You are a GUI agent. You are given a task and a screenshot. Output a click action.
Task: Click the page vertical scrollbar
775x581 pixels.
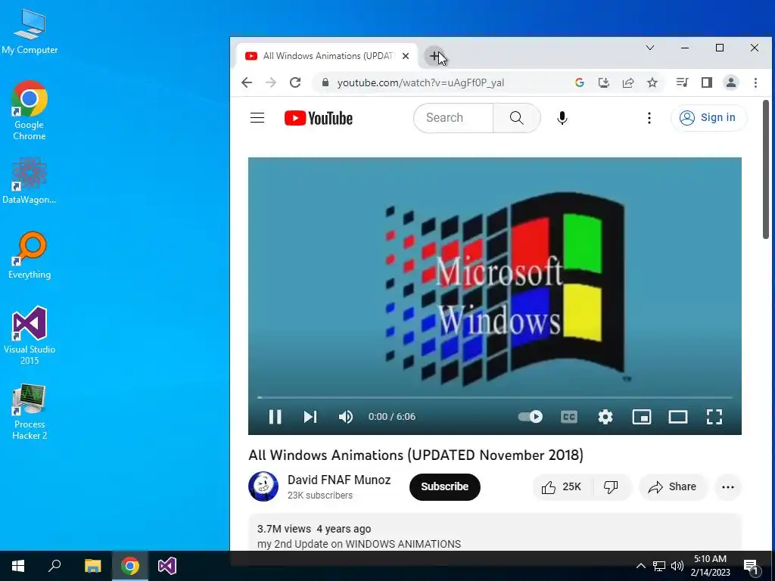coord(766,168)
